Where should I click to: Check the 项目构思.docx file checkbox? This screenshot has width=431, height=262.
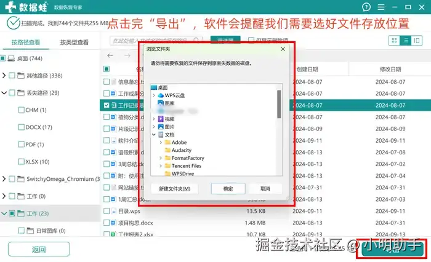107,223
